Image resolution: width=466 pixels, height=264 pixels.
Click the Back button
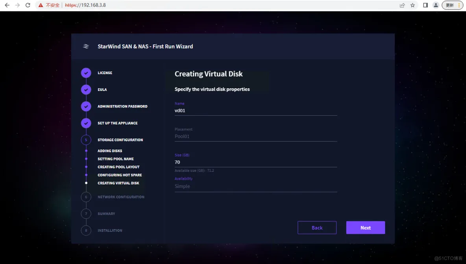pyautogui.click(x=317, y=228)
